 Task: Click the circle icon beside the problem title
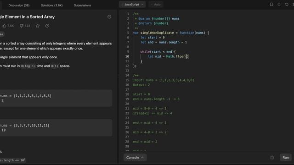point(109,17)
